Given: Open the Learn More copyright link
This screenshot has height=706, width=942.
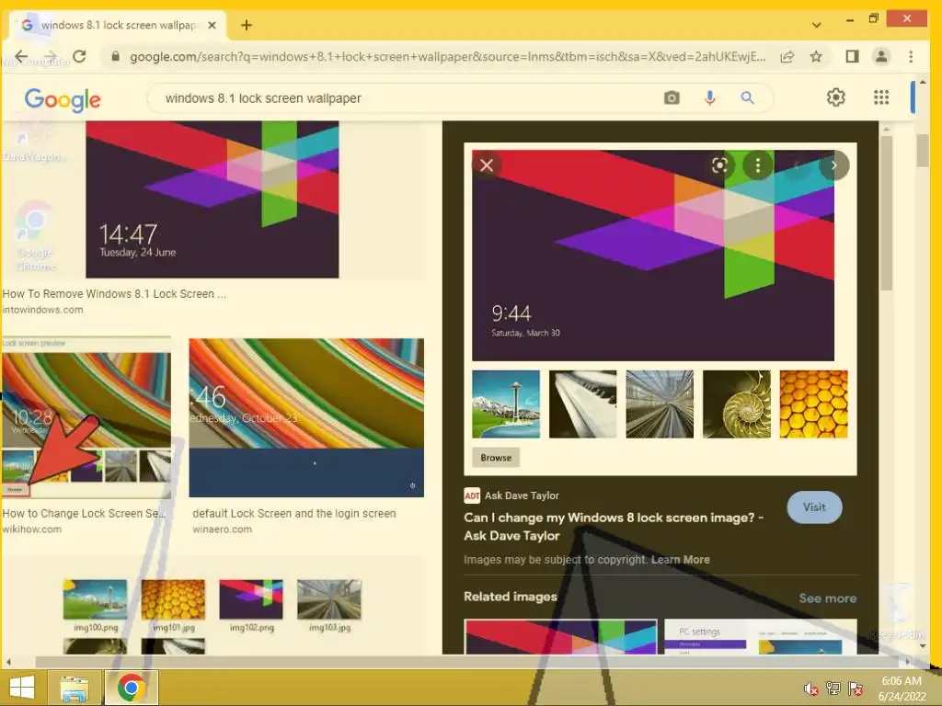Looking at the screenshot, I should point(680,560).
